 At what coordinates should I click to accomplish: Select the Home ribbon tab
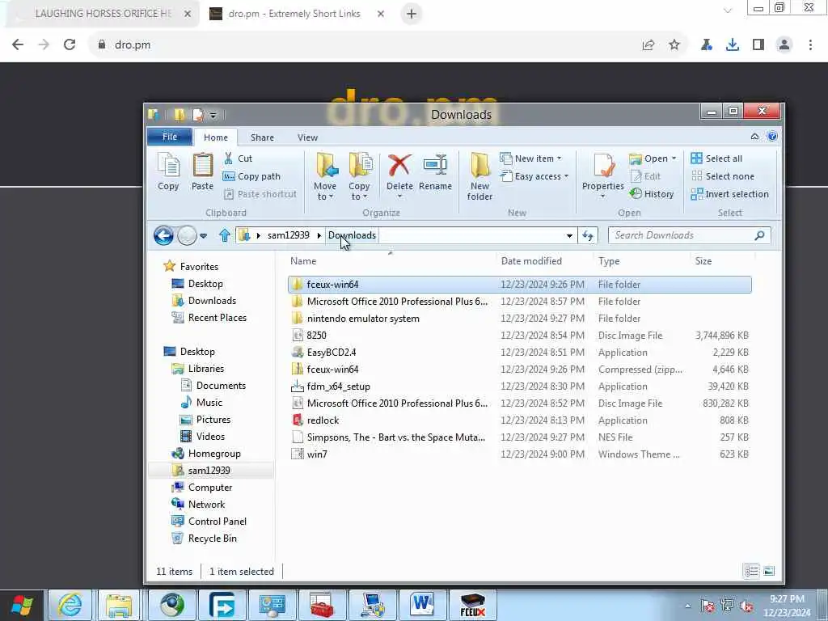pos(216,137)
